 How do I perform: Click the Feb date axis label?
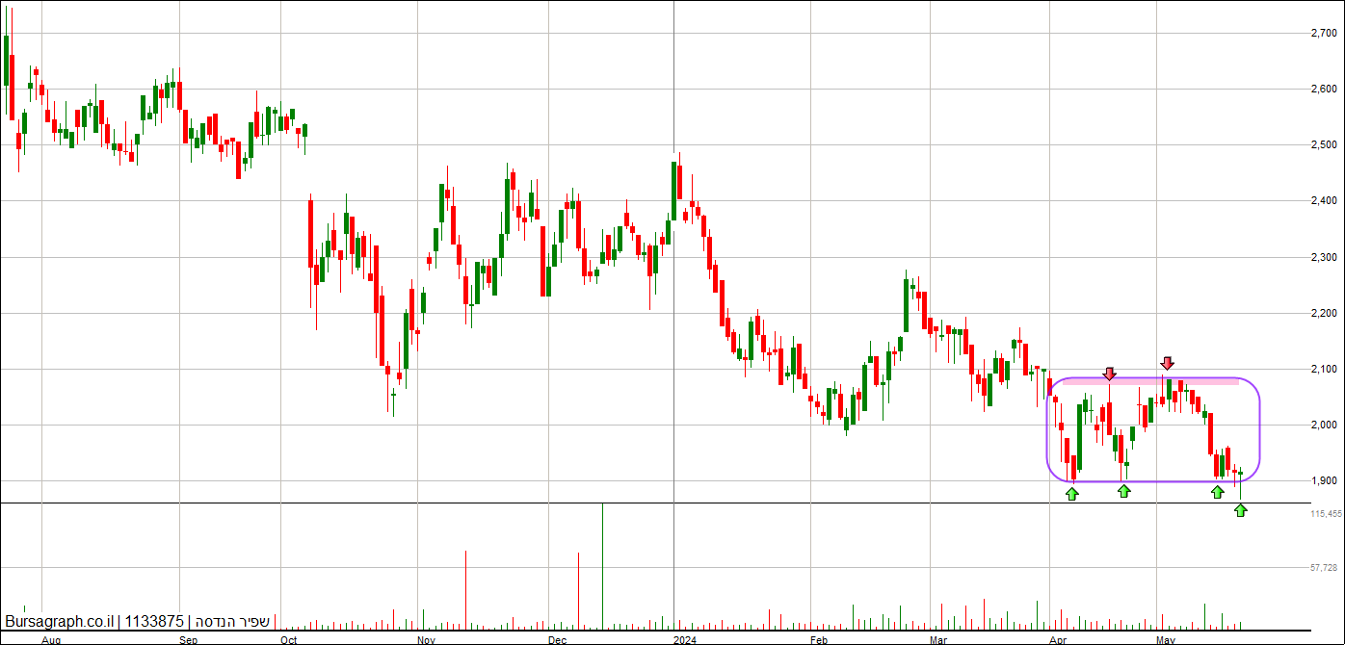click(x=820, y=639)
